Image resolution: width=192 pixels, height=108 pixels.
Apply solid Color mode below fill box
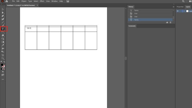click(x=1, y=69)
